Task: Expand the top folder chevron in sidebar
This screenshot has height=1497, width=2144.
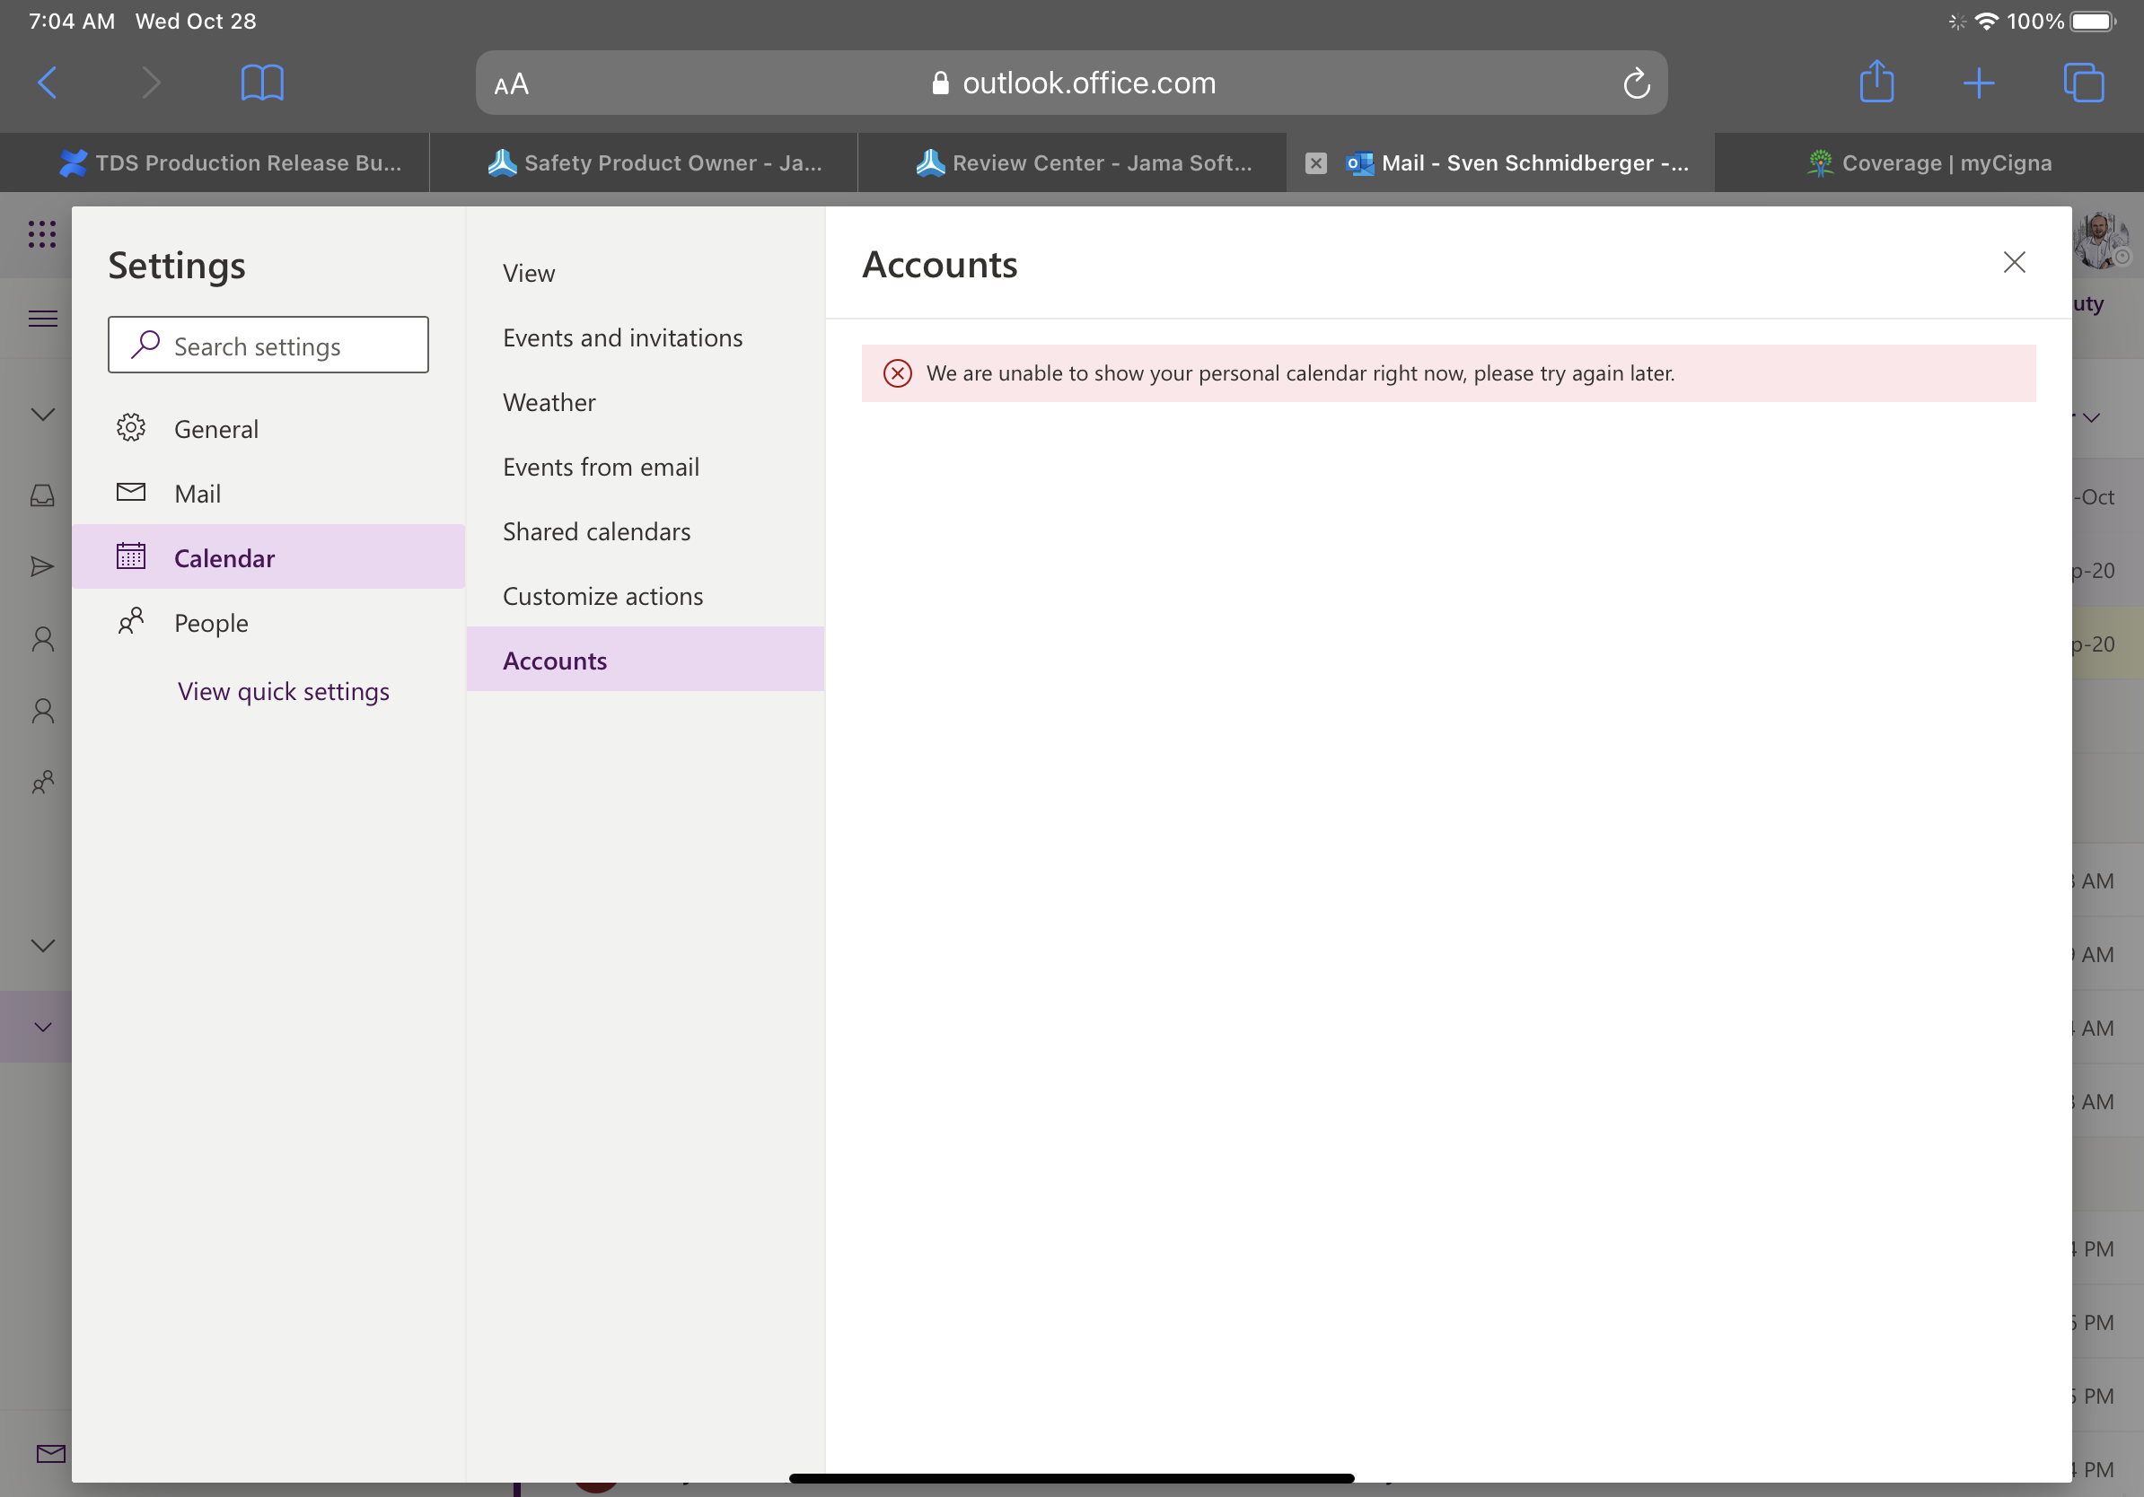Action: coord(43,415)
